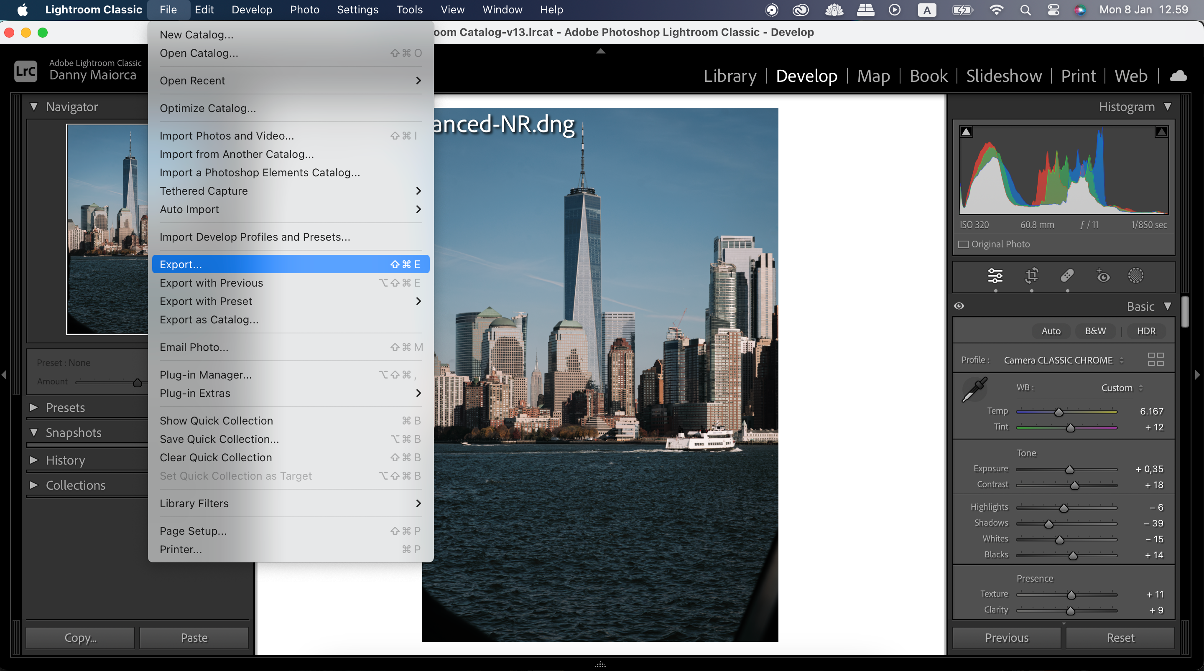Click the cloud sync status icon
The width and height of the screenshot is (1204, 671).
1178,76
